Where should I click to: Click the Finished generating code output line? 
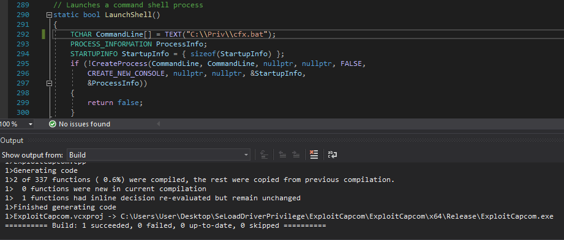click(x=61, y=208)
